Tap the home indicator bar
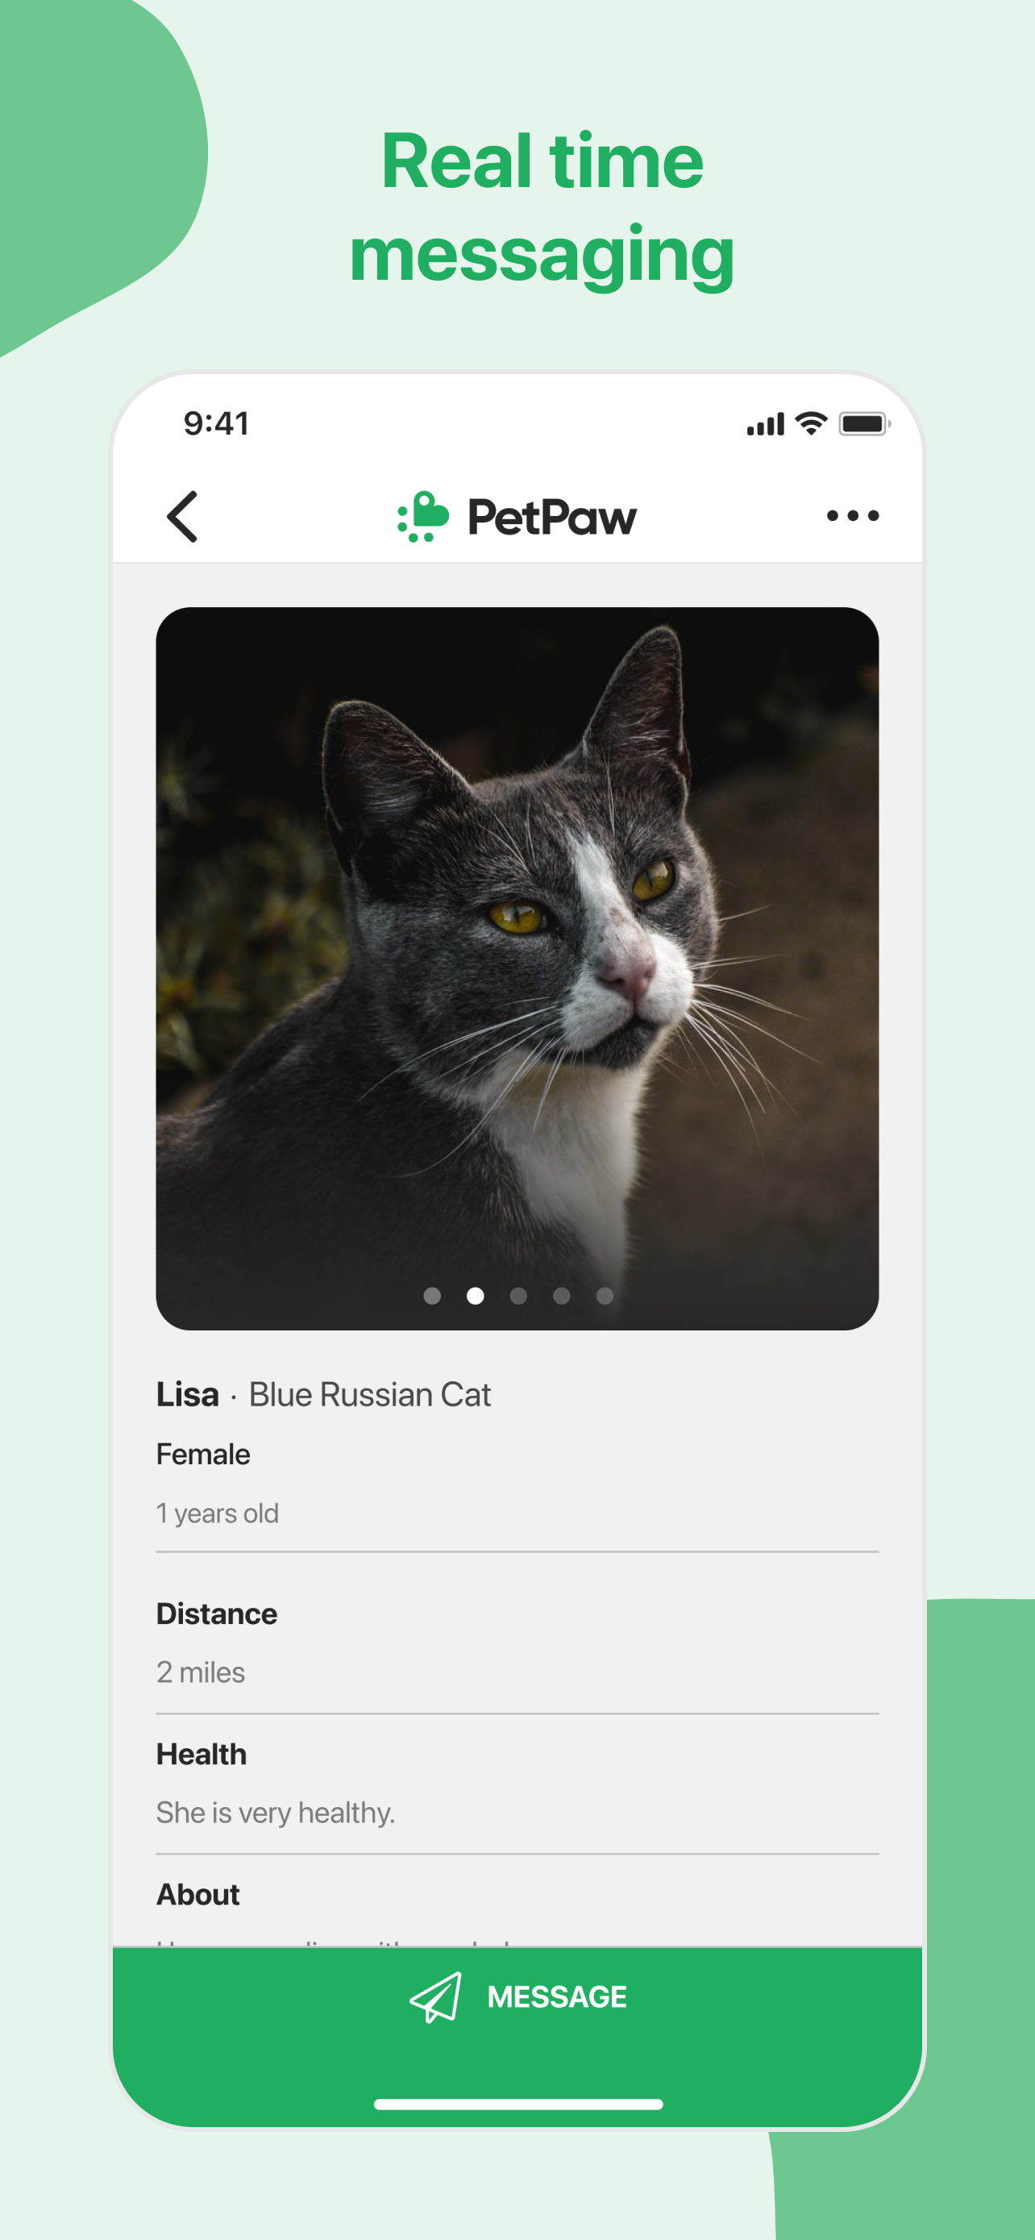Viewport: 1035px width, 2240px height. pos(518,2105)
